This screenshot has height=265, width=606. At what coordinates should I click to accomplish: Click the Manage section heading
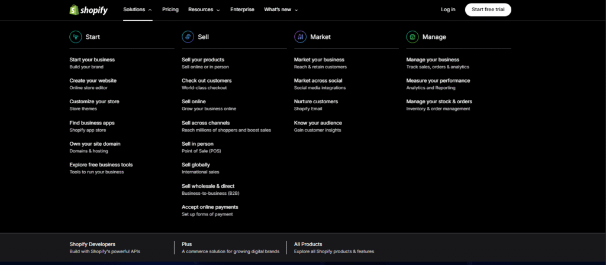tap(434, 37)
